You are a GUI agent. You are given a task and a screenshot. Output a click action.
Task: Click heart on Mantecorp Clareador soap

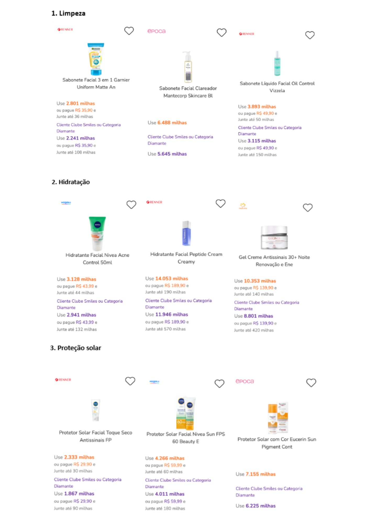coord(221,33)
